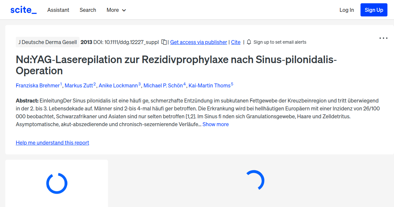Click the bell icon for email alerts

(249, 42)
